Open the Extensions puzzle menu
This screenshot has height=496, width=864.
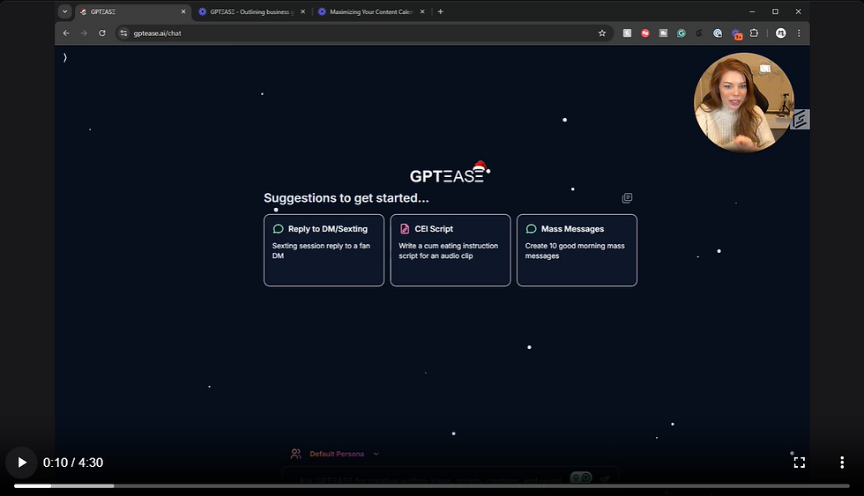(x=754, y=33)
